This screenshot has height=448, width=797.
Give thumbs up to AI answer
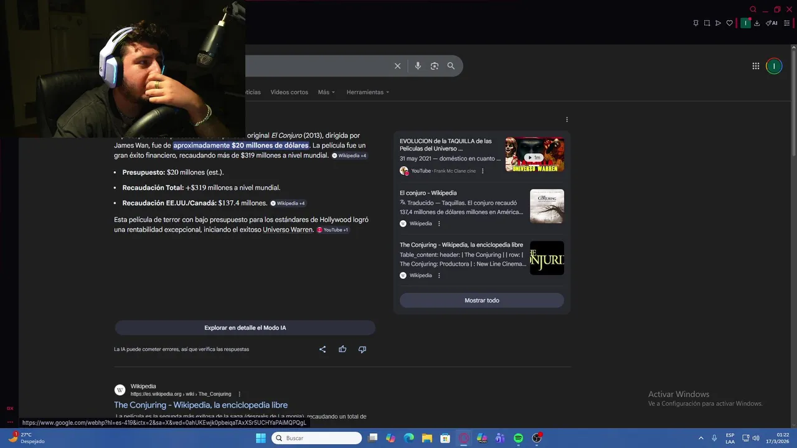[x=342, y=349]
